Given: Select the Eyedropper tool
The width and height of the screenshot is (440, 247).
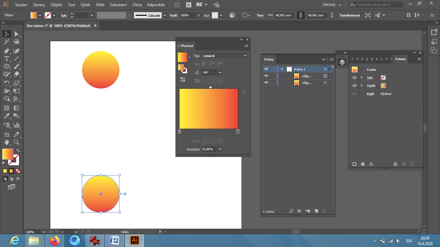Looking at the screenshot, I should (6, 116).
